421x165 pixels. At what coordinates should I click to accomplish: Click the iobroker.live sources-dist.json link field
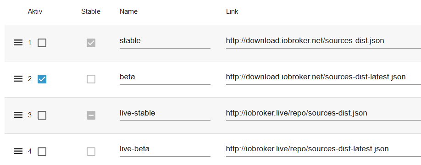click(x=323, y=113)
